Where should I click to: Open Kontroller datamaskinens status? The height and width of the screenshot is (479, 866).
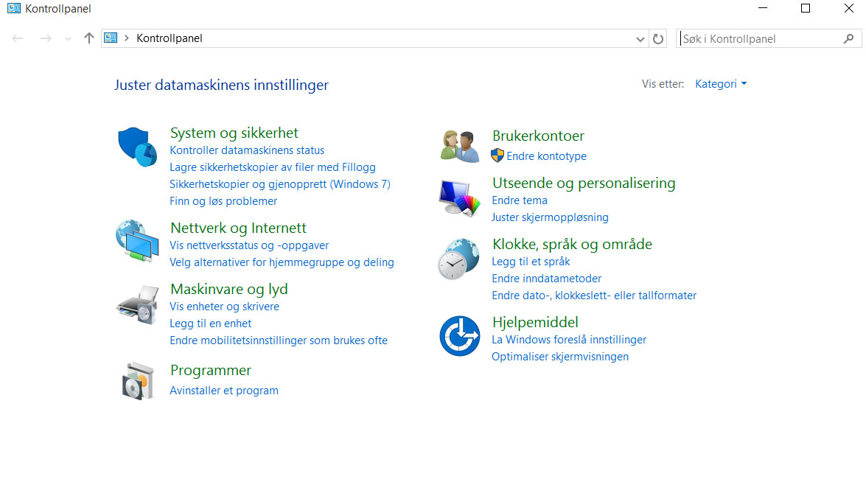[x=247, y=150]
